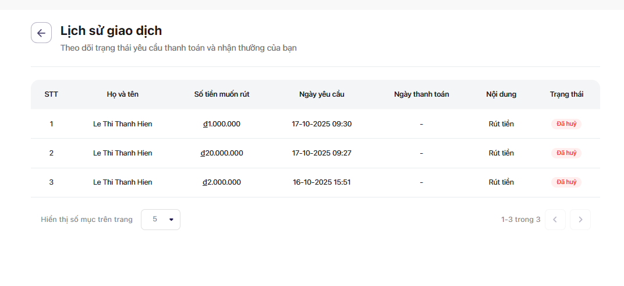Open the items per page dropdown
Screen dimensions: 624x286
[x=161, y=220]
